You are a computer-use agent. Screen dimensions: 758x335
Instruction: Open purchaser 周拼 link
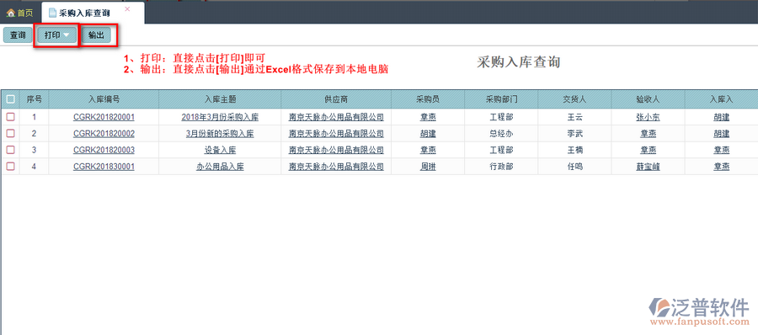428,167
